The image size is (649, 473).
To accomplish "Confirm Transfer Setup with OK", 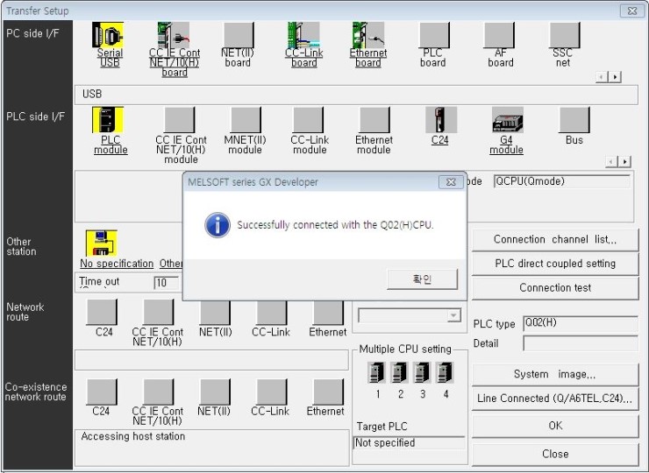I will click(x=555, y=426).
